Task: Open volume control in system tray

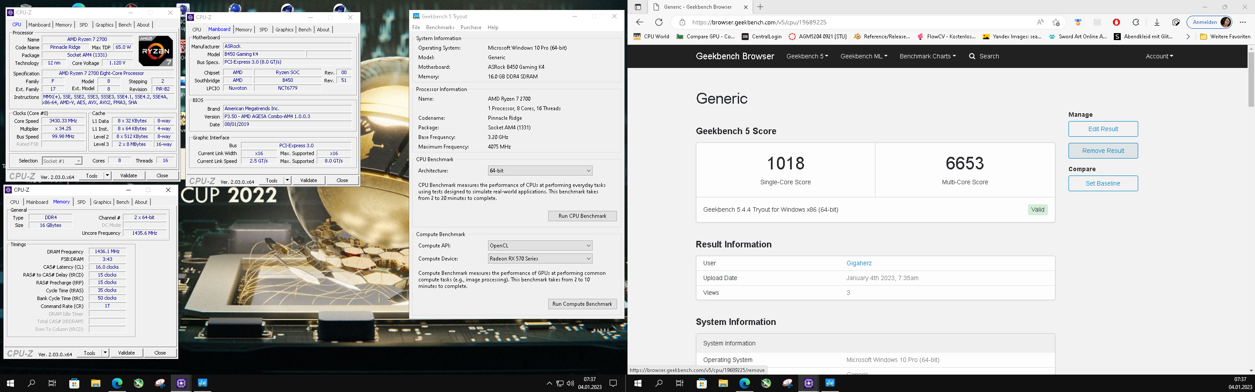Action: point(570,383)
